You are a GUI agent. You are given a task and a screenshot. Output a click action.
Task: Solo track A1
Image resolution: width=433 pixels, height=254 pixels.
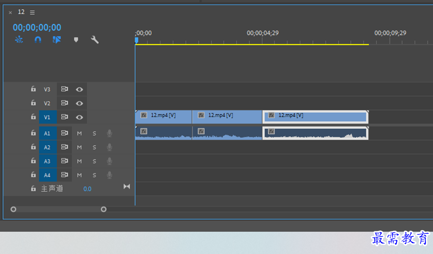coord(95,133)
